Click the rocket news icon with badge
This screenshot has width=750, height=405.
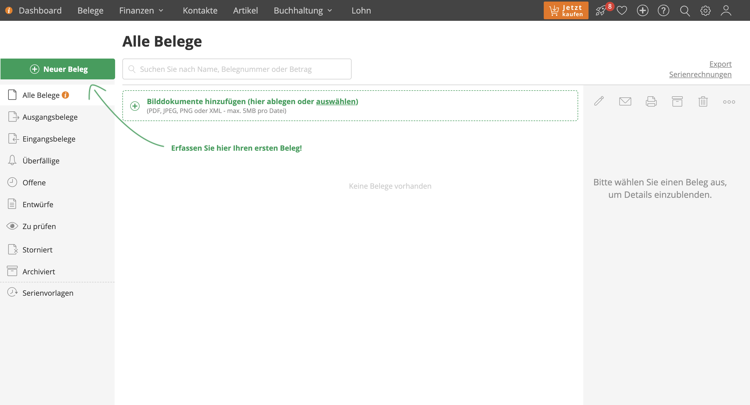tap(601, 11)
